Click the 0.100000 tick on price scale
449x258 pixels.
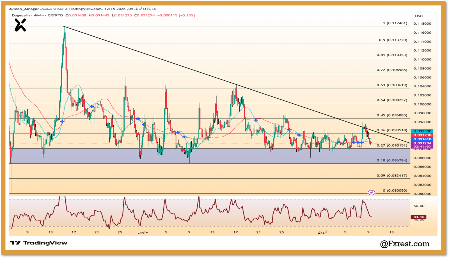(422, 104)
